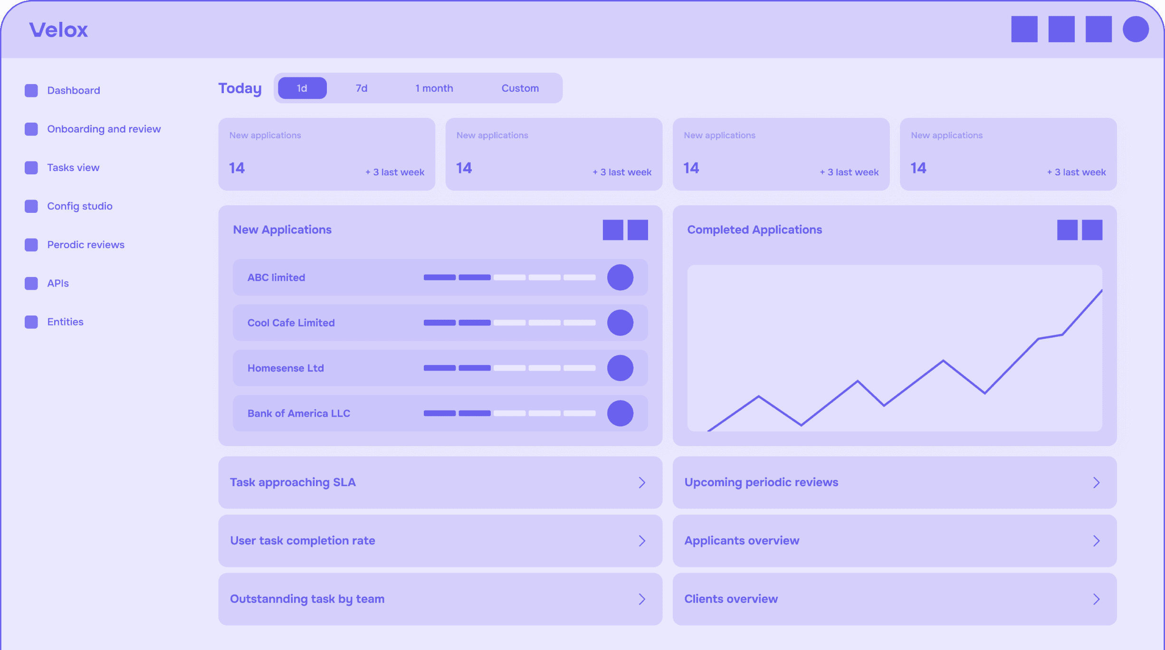The image size is (1165, 650).
Task: Click the first square icon in header
Action: pos(1024,29)
